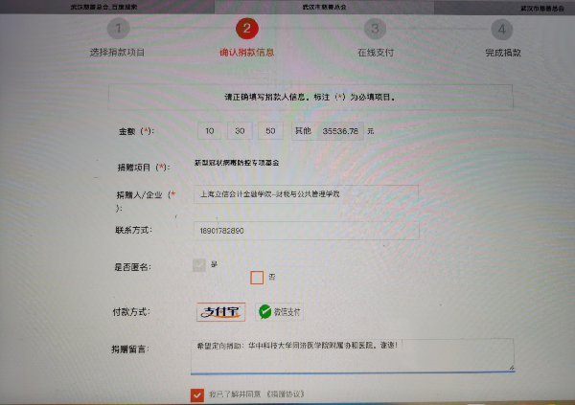Image resolution: width=575 pixels, height=405 pixels.
Task: Click the step 3 online payment circle
Action: (376, 31)
